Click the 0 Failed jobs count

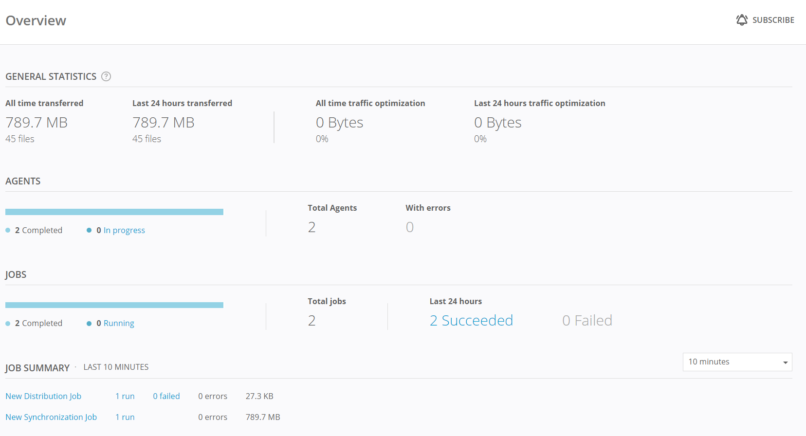[x=587, y=320]
